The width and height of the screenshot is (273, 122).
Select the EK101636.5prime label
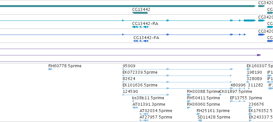point(140,85)
